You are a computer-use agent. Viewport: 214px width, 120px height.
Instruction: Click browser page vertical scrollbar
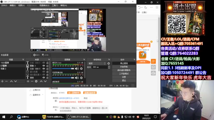(x=159, y=44)
